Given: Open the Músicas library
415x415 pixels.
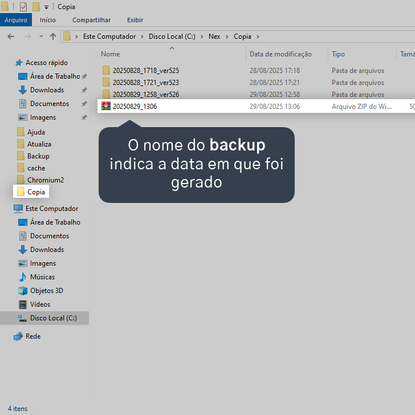Looking at the screenshot, I should pos(42,277).
